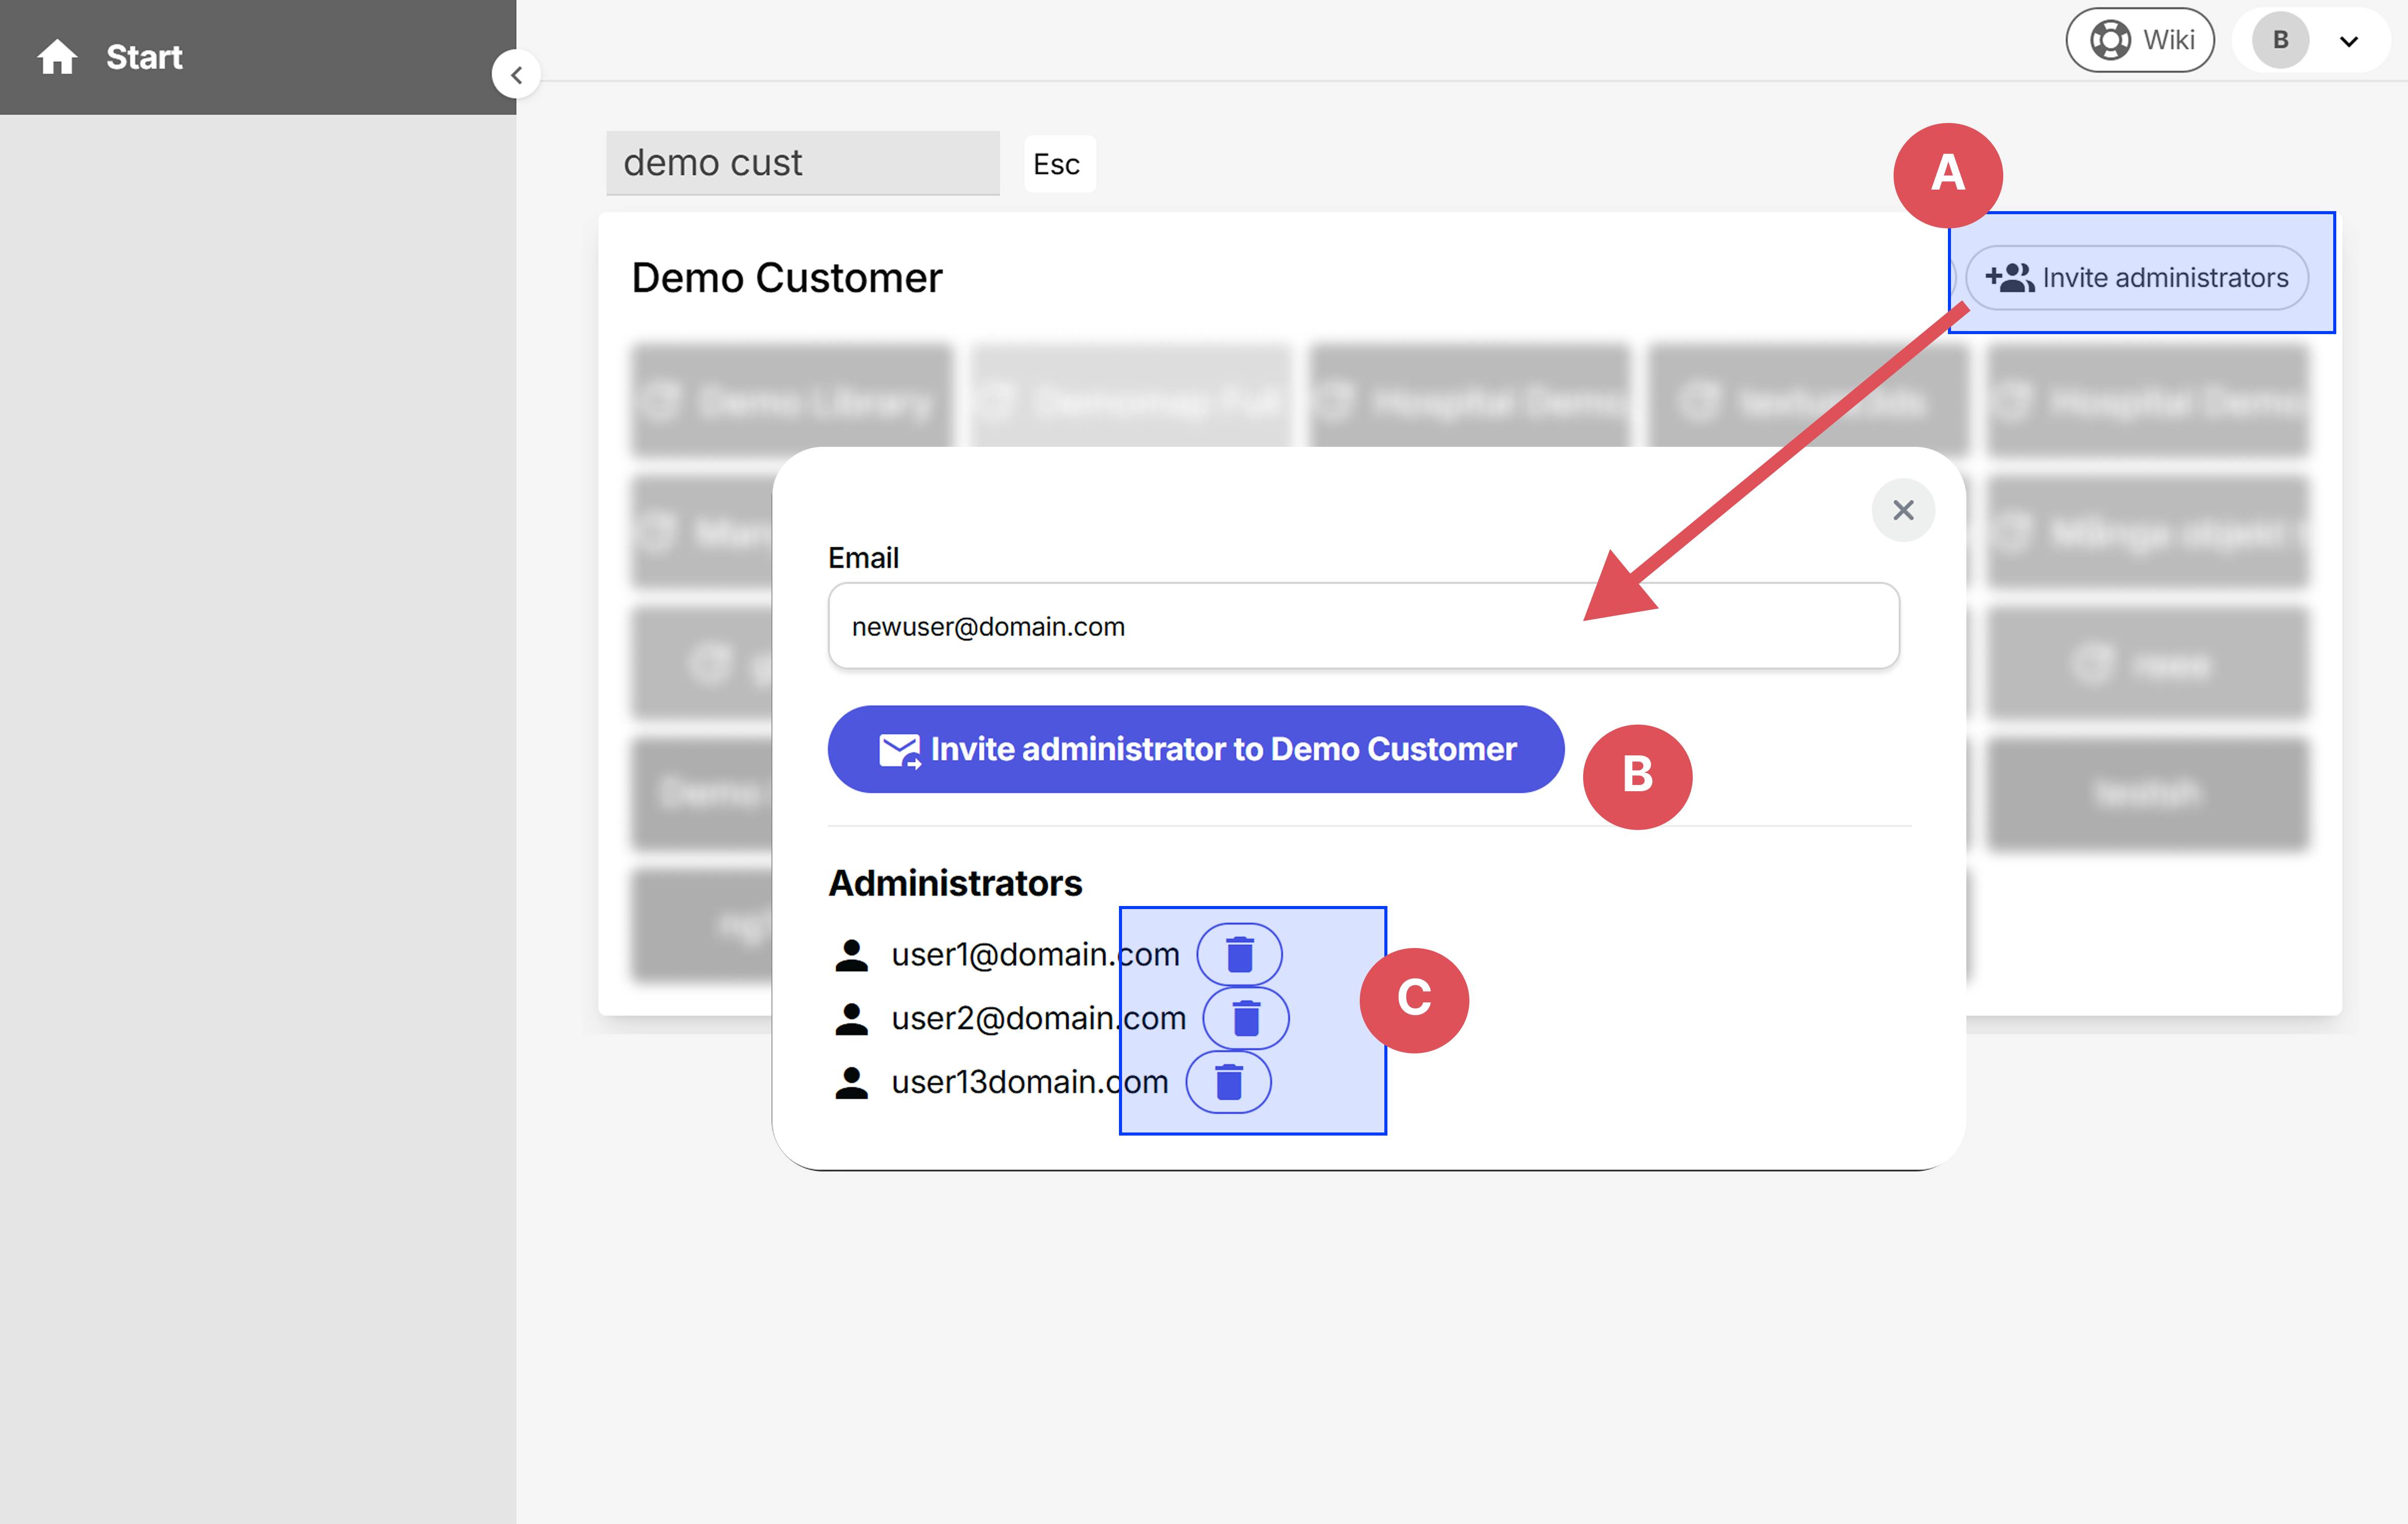Remove user2@domain.com using trash icon
This screenshot has height=1524, width=2408.
[1246, 1019]
